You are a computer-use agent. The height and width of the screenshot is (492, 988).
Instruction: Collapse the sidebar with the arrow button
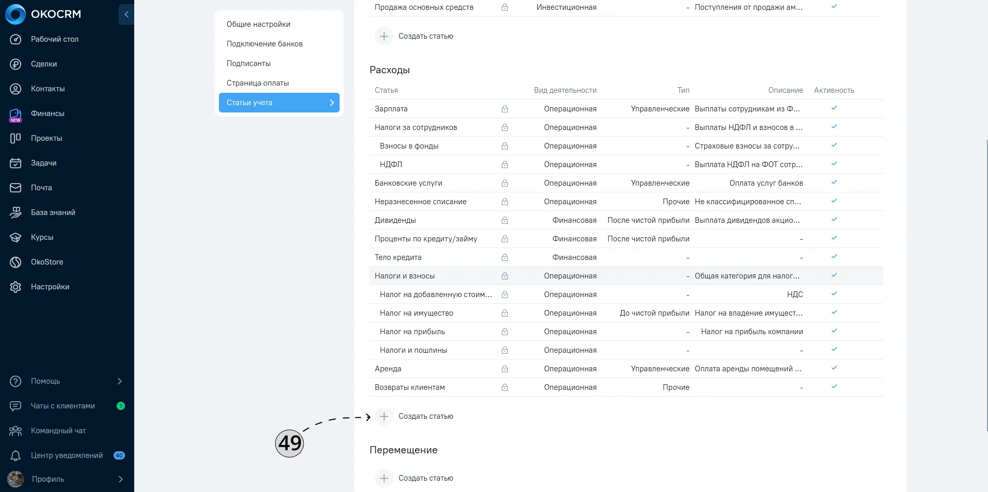coord(126,14)
